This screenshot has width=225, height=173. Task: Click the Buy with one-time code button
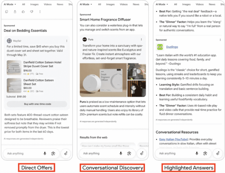tap(37, 104)
